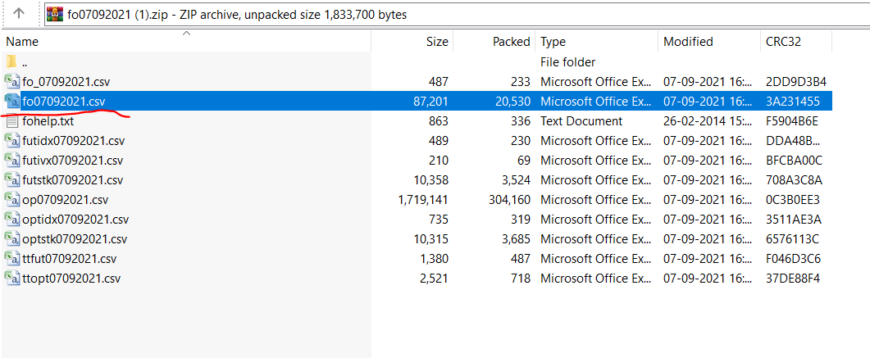Screen dimensions: 870x358
Task: Click the file name ttfut07092021.csv
Action: [70, 259]
